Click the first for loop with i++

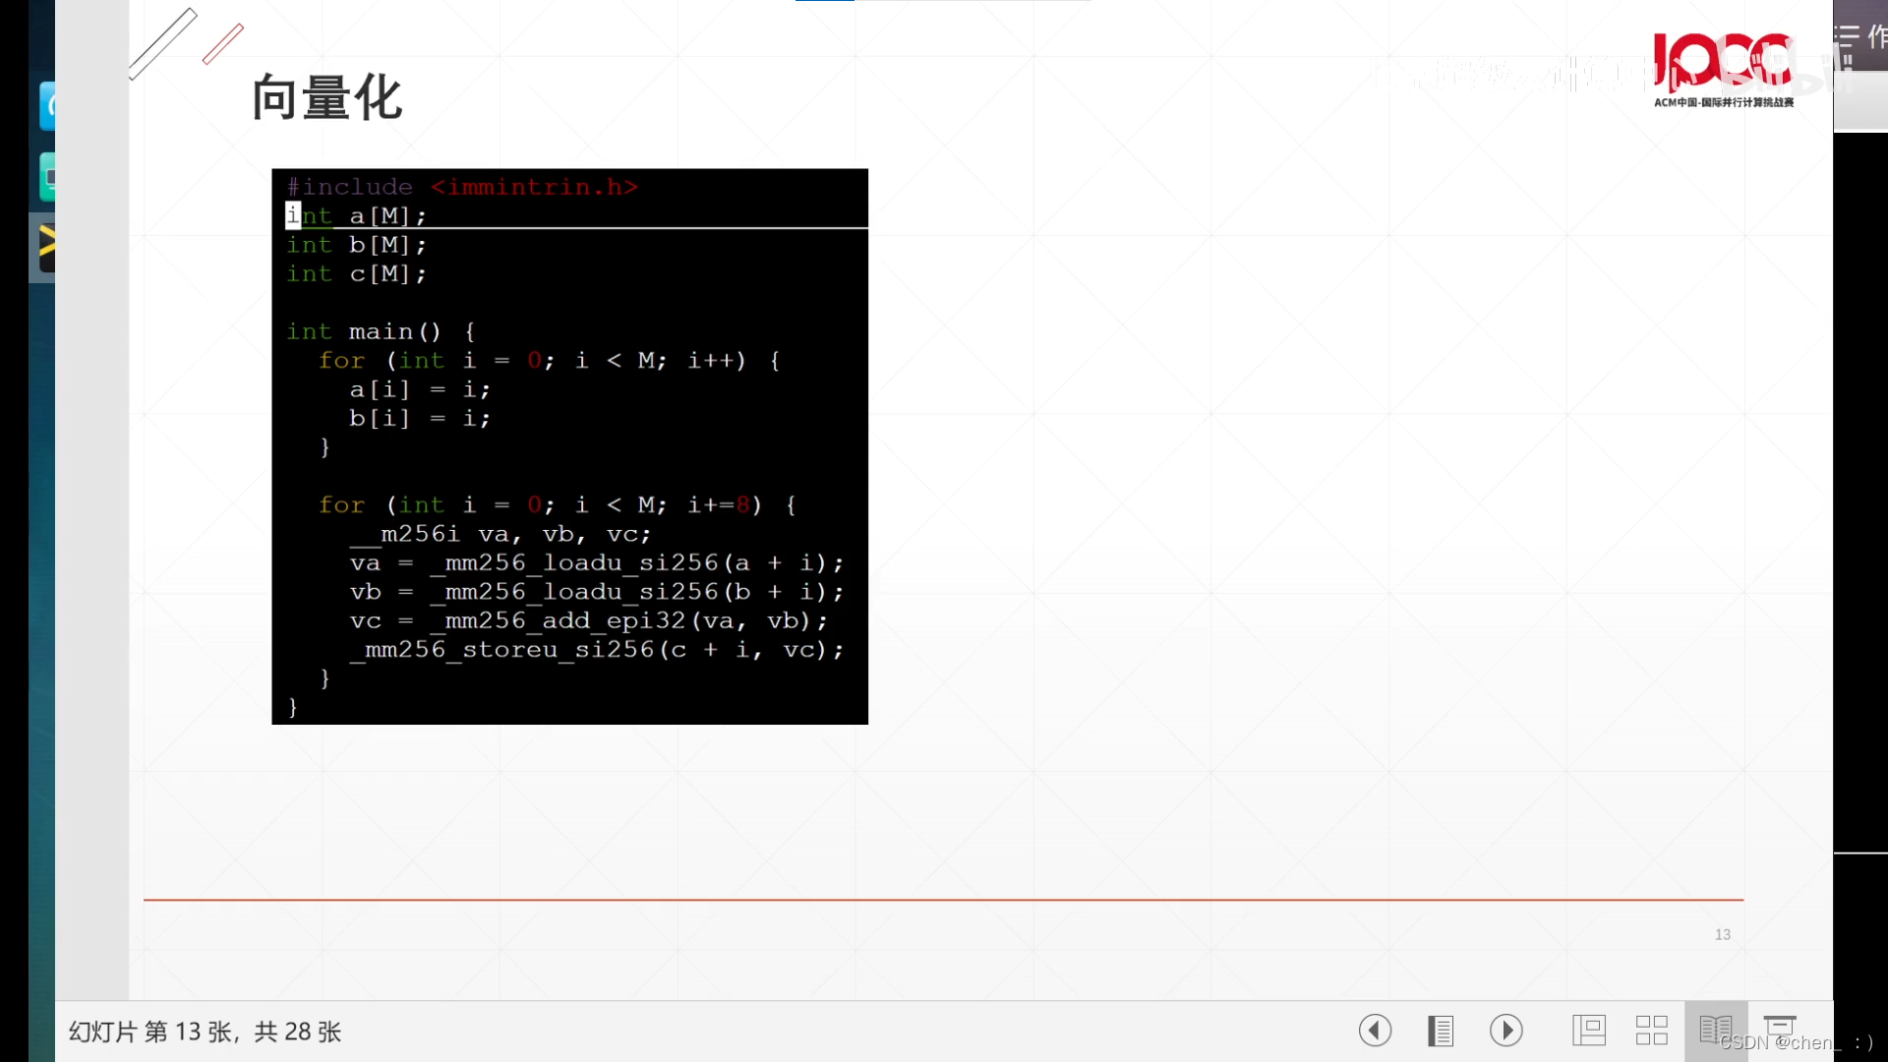click(550, 361)
